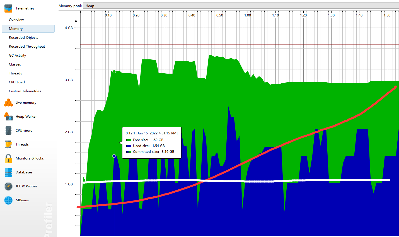Select Overview under Telemetries
The image size is (399, 237).
click(16, 20)
